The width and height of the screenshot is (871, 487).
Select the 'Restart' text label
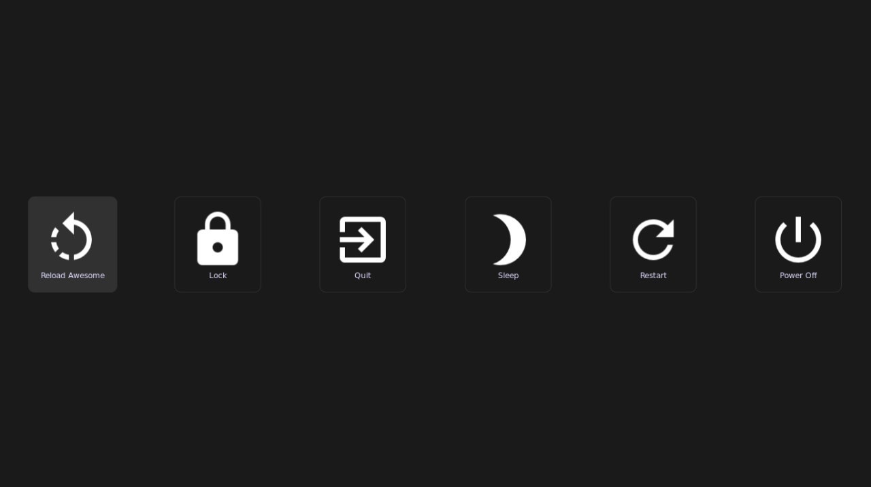coord(653,275)
